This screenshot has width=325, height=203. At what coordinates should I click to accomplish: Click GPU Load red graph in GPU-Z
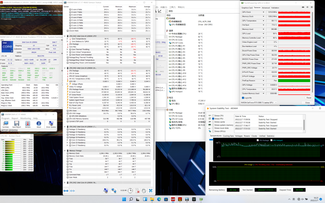(294, 33)
